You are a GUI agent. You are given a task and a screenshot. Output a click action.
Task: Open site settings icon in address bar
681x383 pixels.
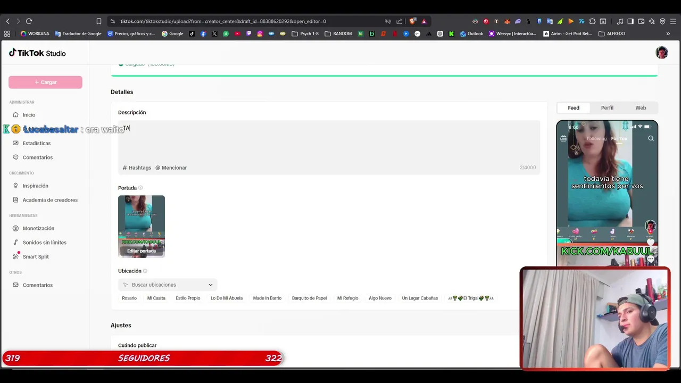pyautogui.click(x=112, y=21)
